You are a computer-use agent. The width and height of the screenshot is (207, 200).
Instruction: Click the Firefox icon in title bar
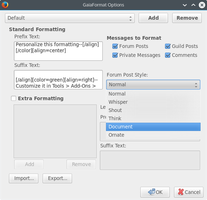point(5,5)
